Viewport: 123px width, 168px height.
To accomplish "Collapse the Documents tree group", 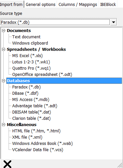I will [4, 31].
